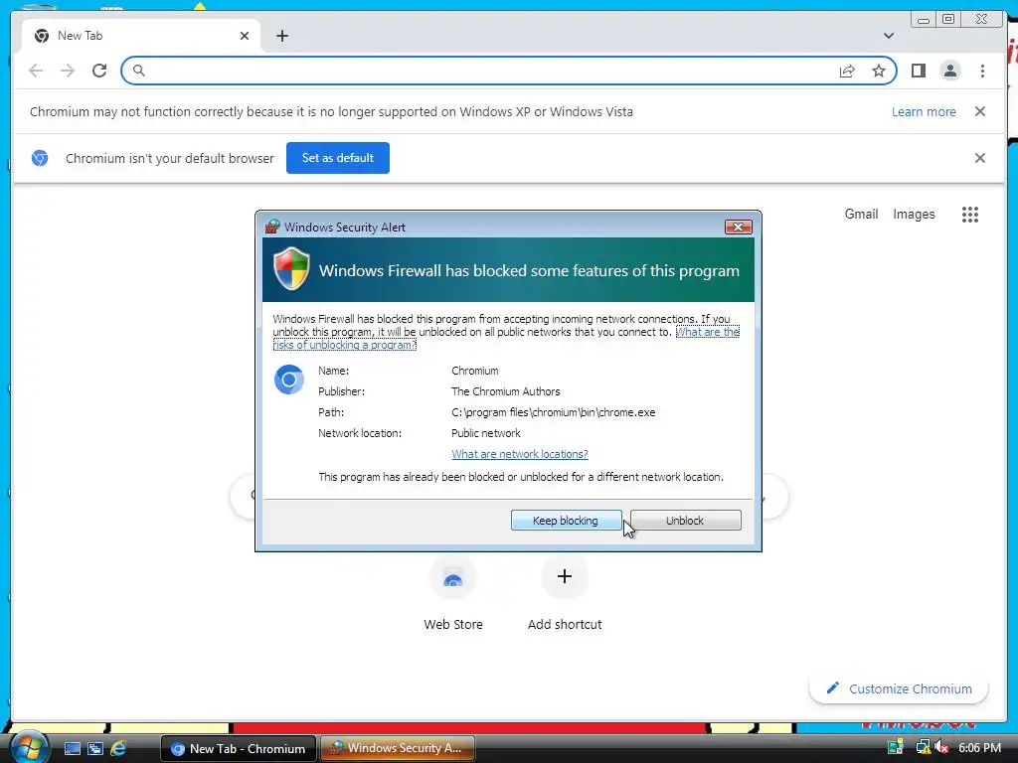The height and width of the screenshot is (763, 1018).
Task: Click Customize Chromium button
Action: (899, 689)
